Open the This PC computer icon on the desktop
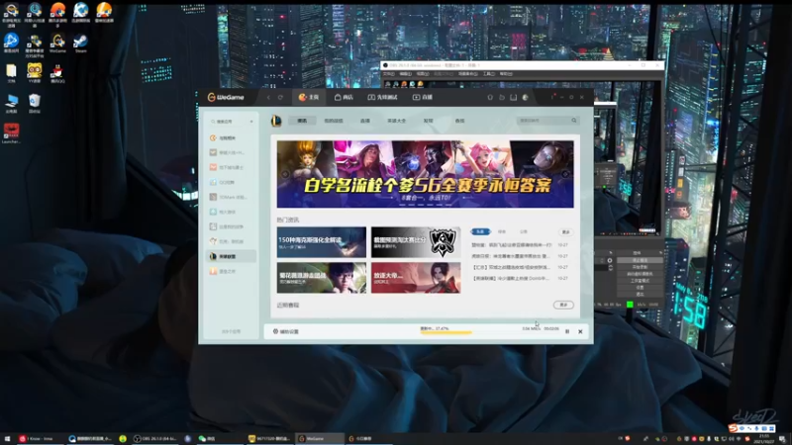Screen dimensions: 792x445 click(11, 104)
